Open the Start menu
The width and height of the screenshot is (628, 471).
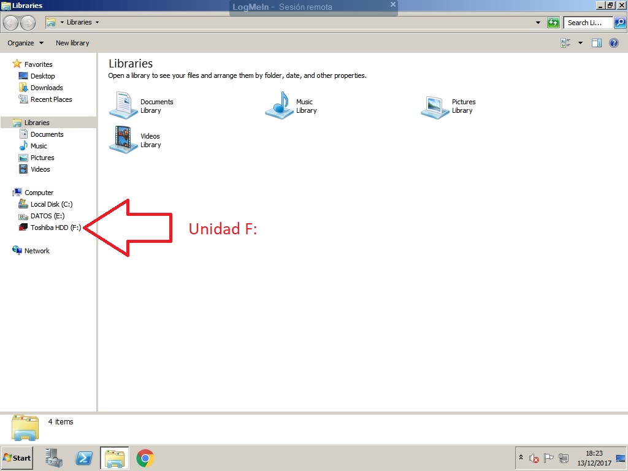pos(17,458)
